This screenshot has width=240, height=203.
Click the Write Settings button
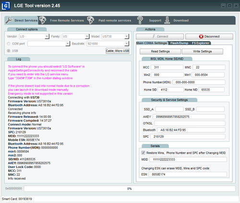pos(203,51)
